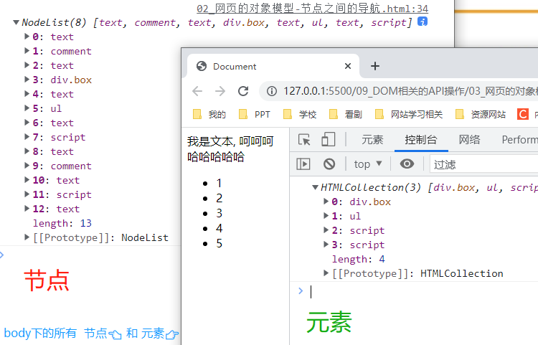Toggle live expression eye icon
This screenshot has width=538, height=345.
coord(407,164)
